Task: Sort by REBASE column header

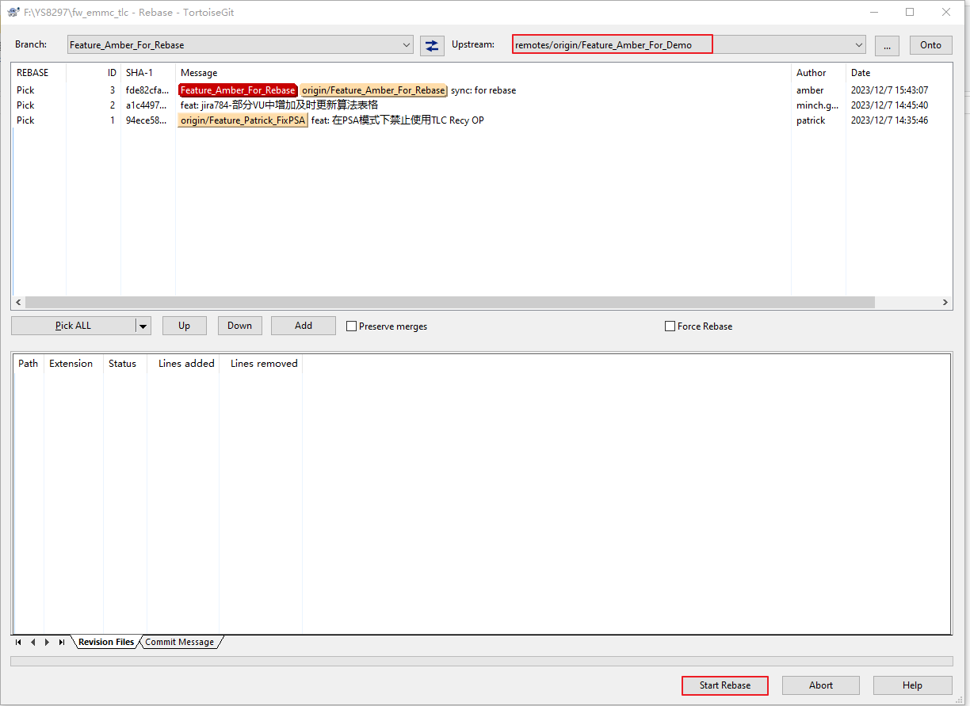Action: (39, 73)
